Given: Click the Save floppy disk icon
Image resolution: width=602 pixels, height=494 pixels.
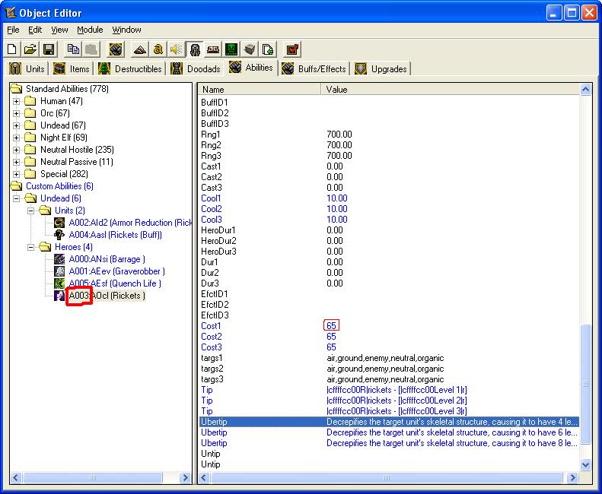Looking at the screenshot, I should (x=49, y=49).
